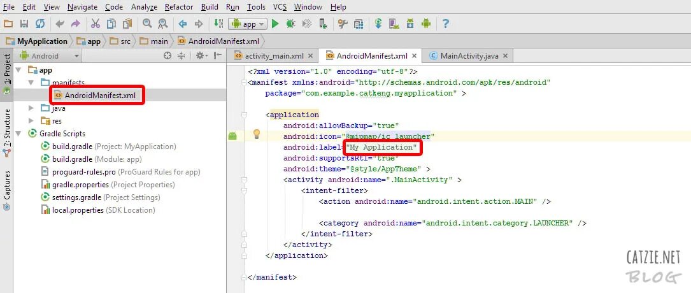Click the Copy toolbar icon

pos(111,24)
